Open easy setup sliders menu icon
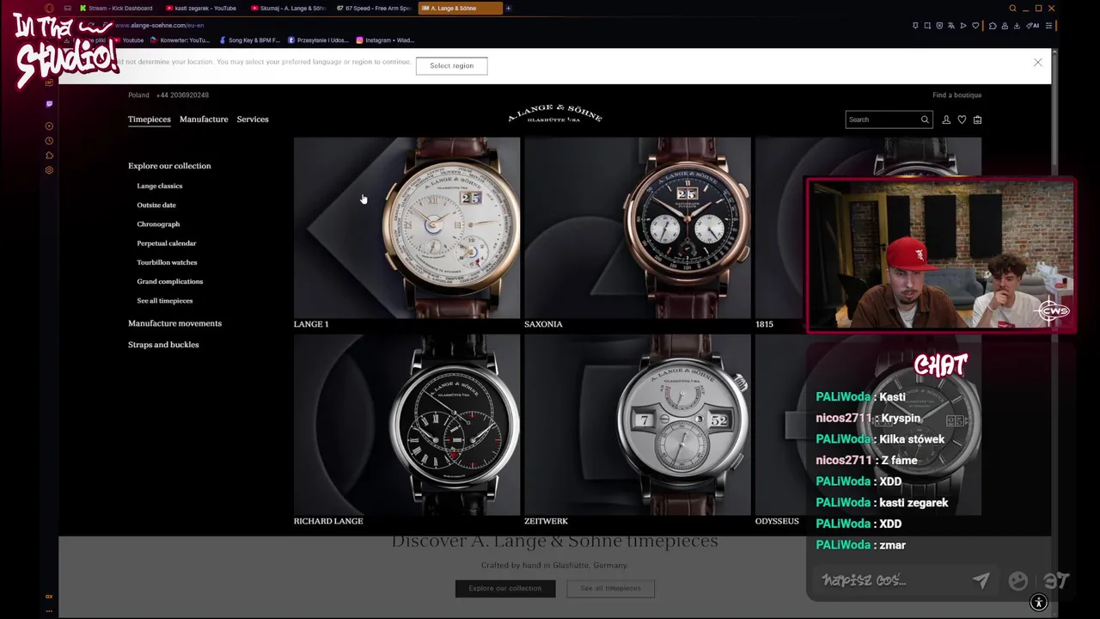The image size is (1100, 619). click(1048, 26)
